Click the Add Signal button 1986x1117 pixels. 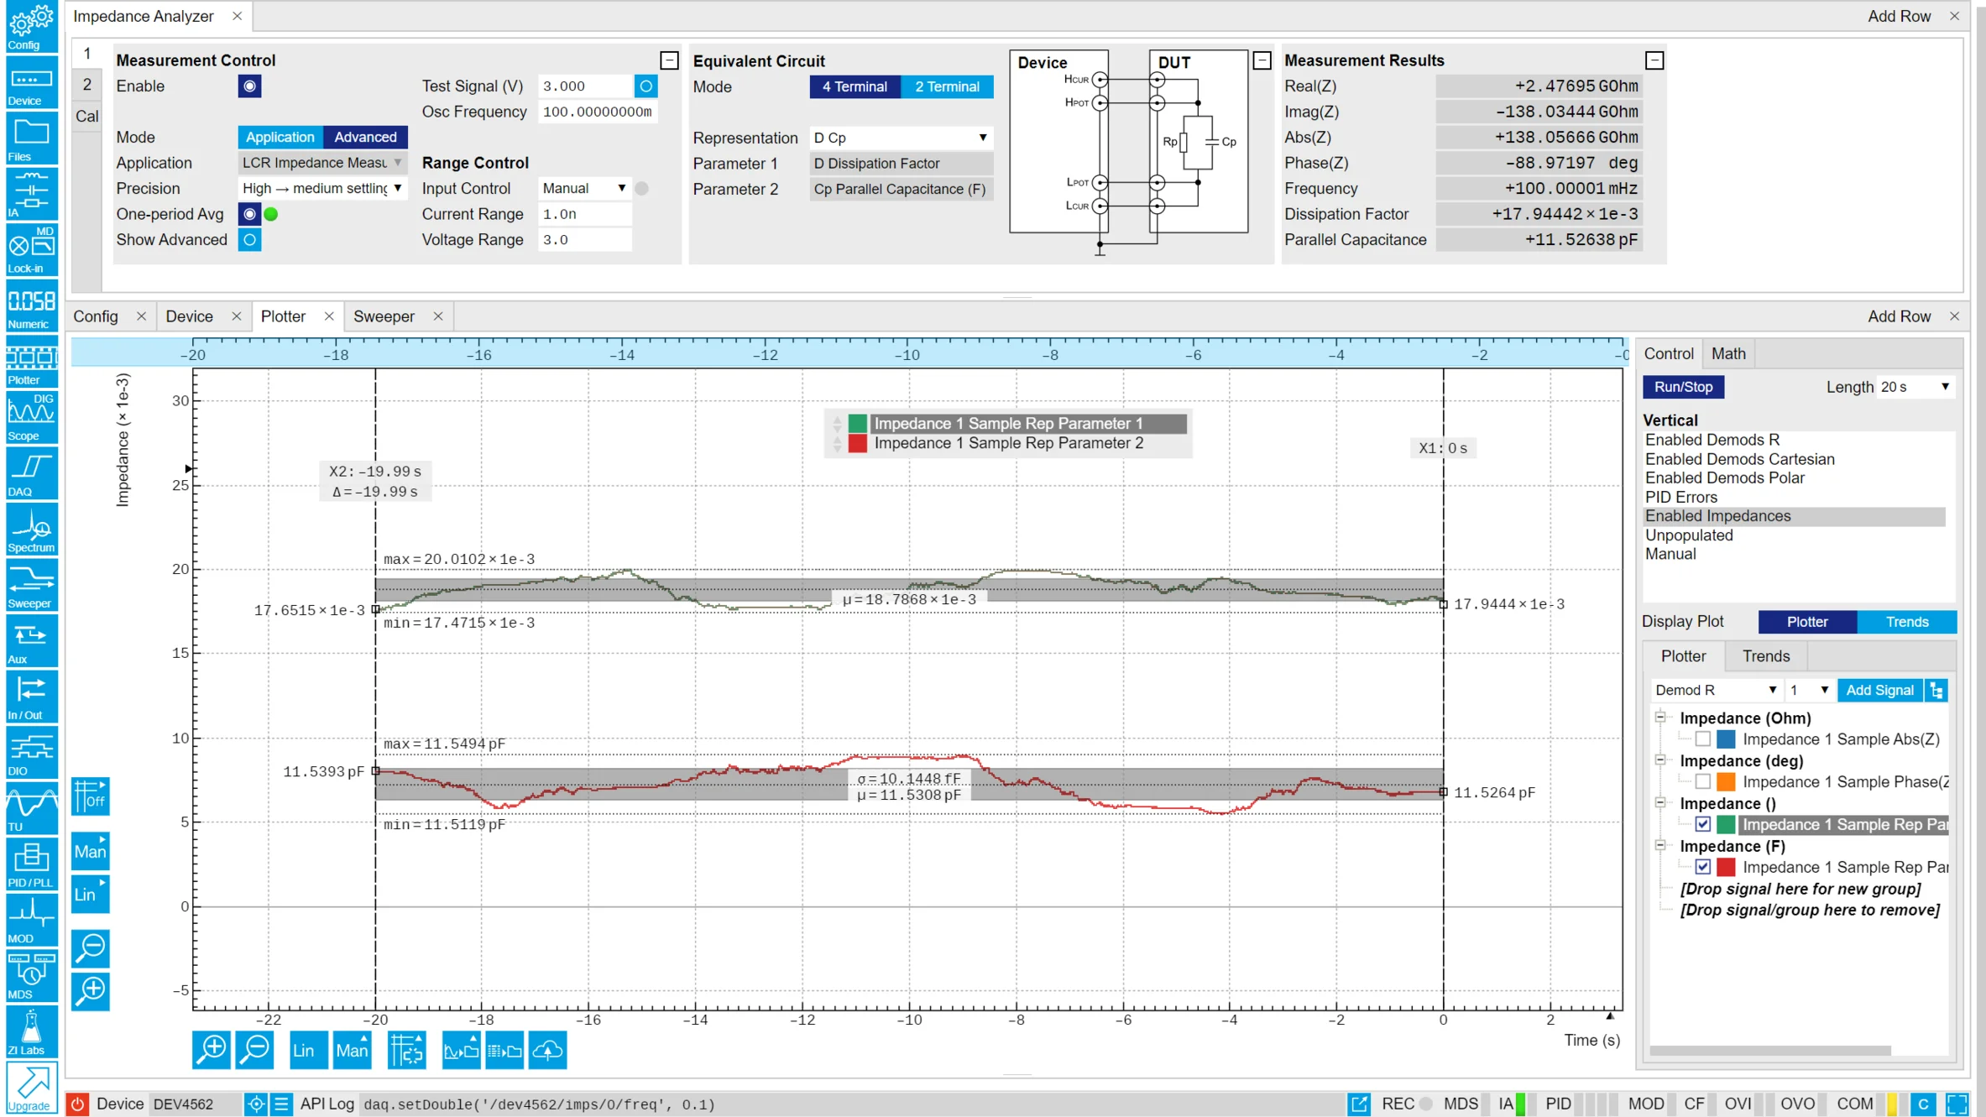[x=1879, y=690]
